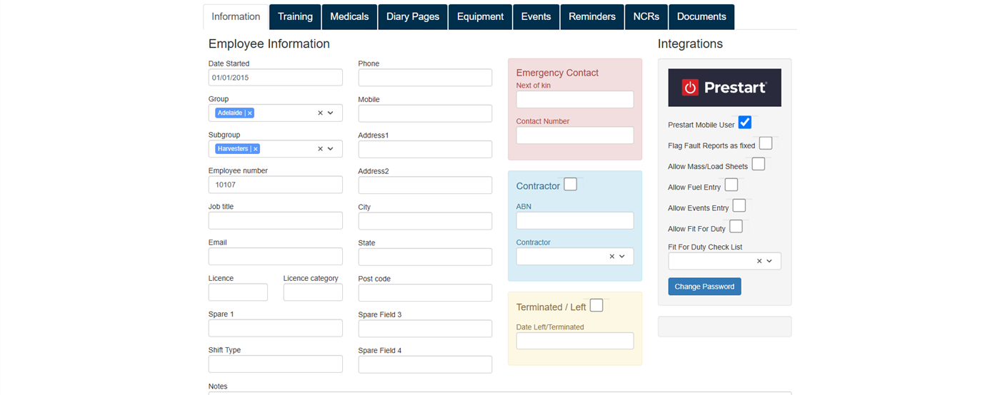
Task: Uncheck Prestart Mobile User checkbox
Action: pos(745,123)
